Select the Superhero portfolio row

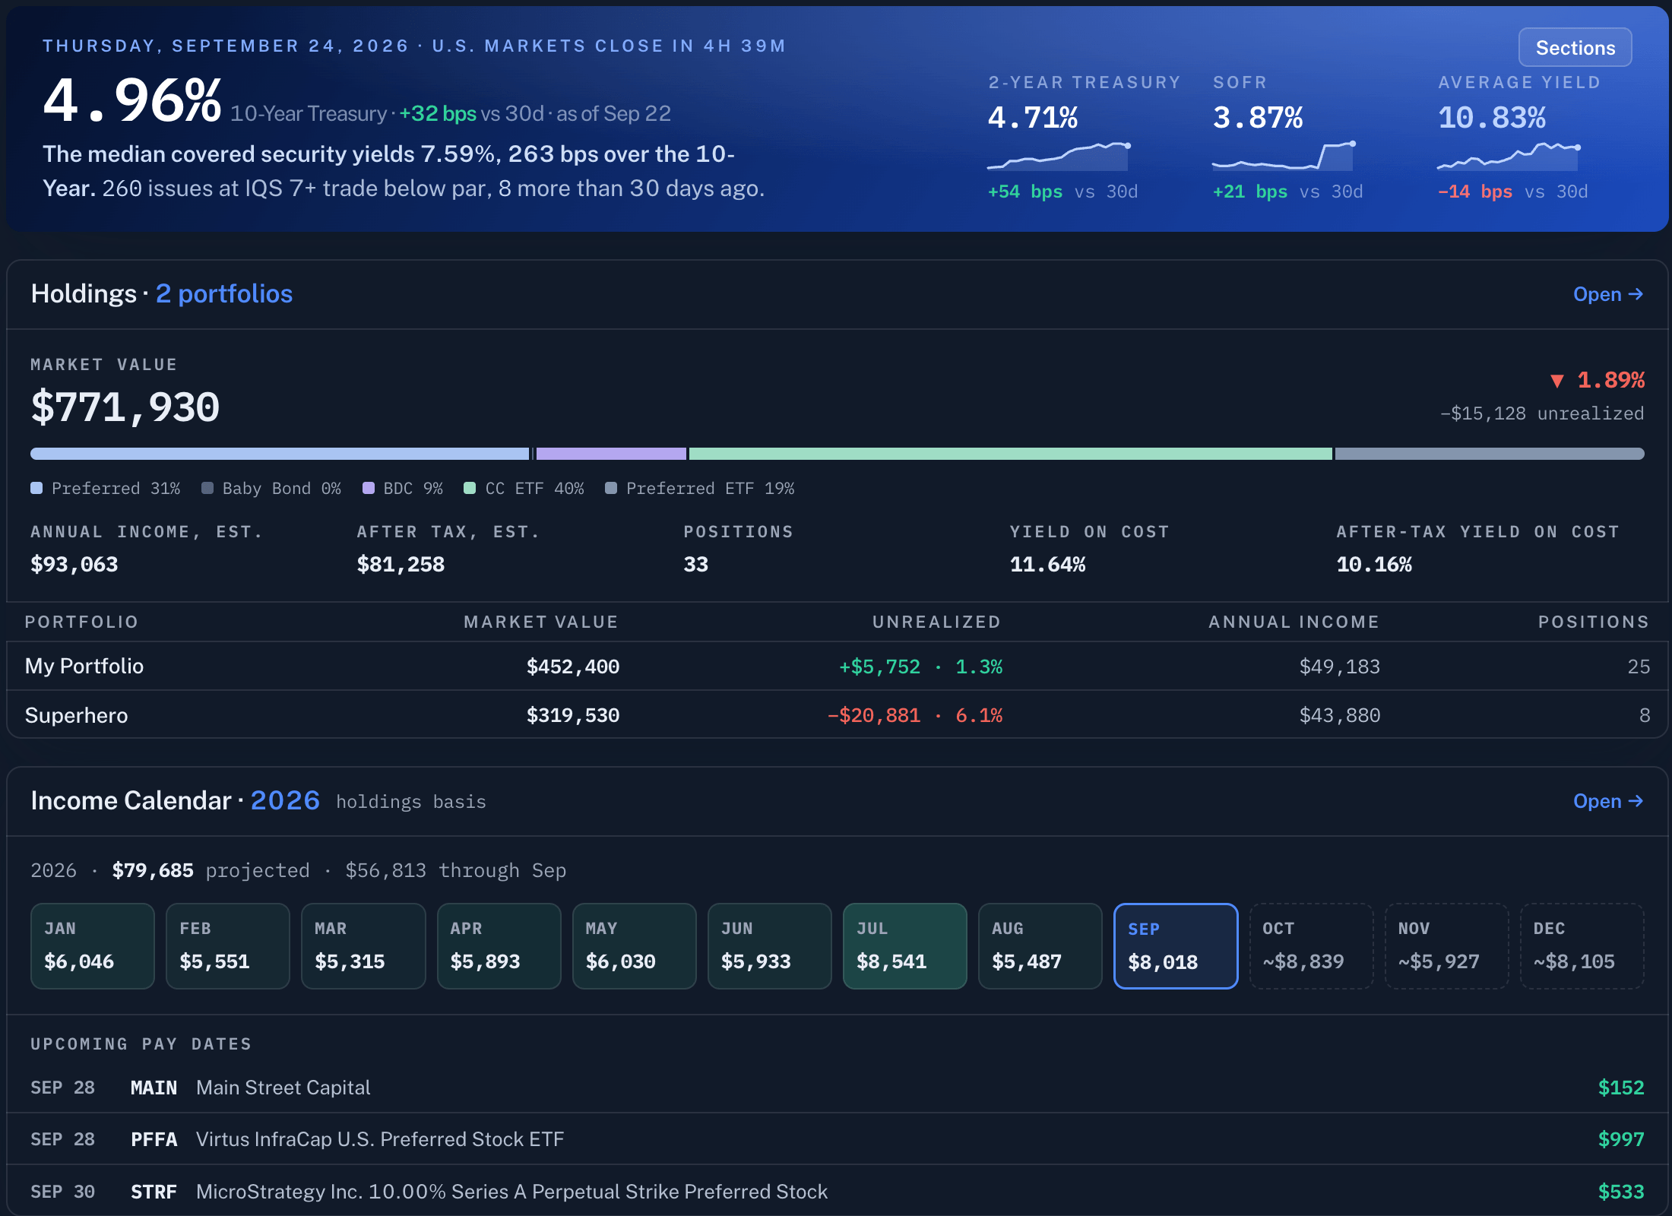(837, 715)
